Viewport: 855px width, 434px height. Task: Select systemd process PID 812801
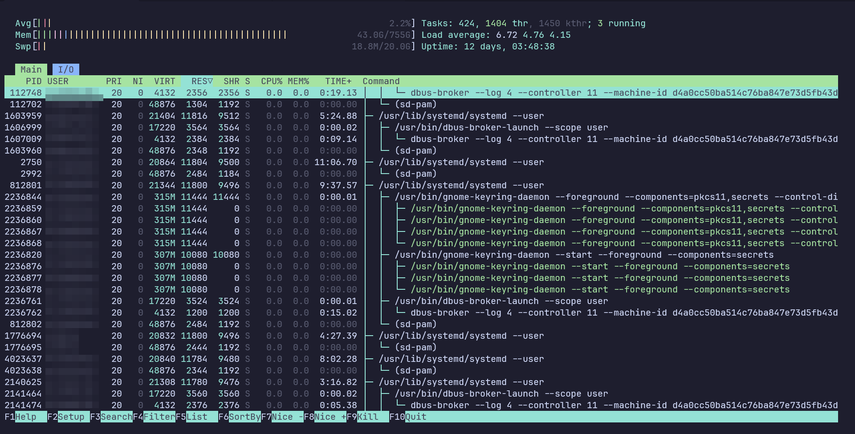(x=421, y=185)
